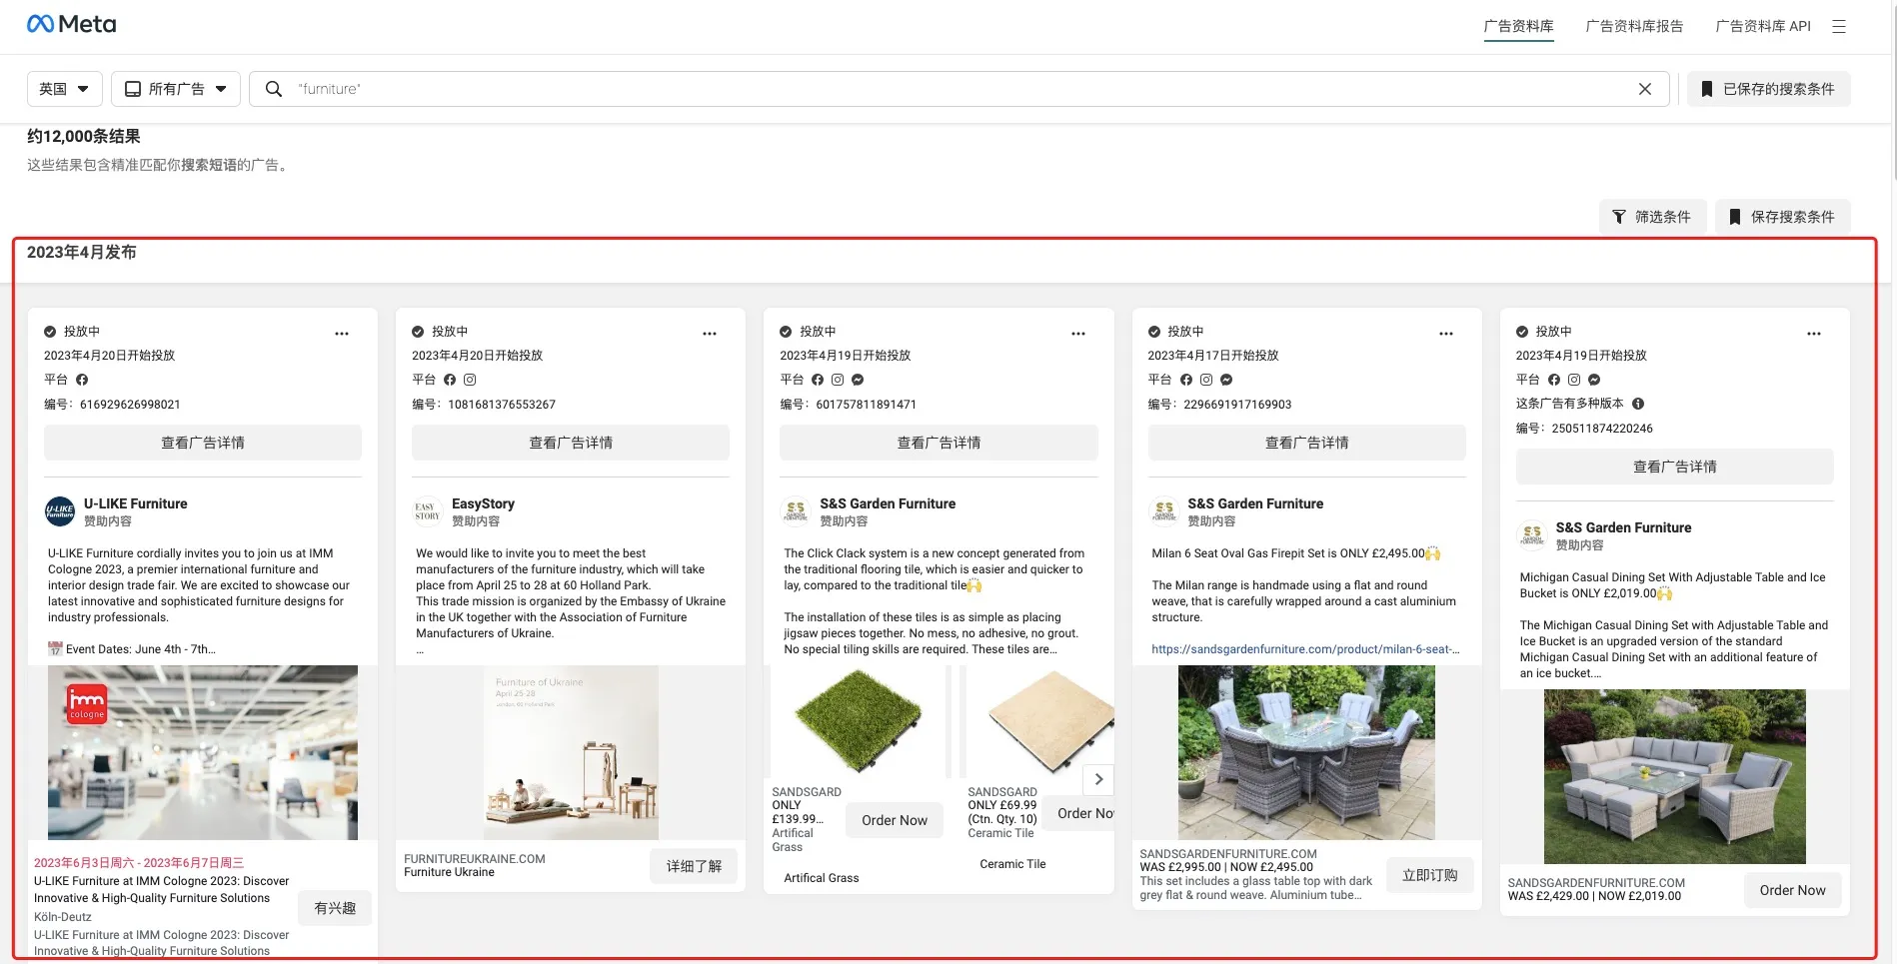
Task: Click the search magnifier icon
Action: click(x=273, y=89)
